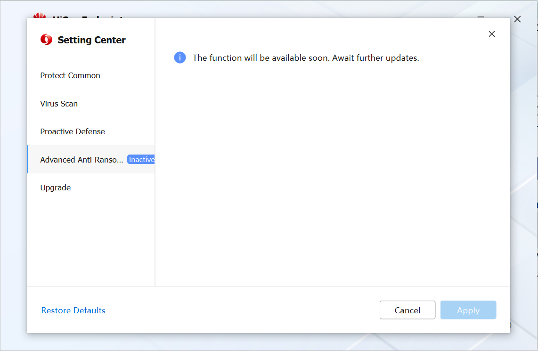The image size is (538, 351).
Task: Close the Setting Center dialog
Action: [491, 34]
